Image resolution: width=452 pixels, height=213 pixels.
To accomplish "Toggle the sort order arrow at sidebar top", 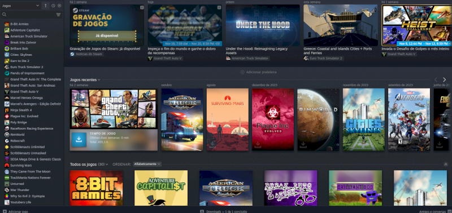I will click(46, 6).
